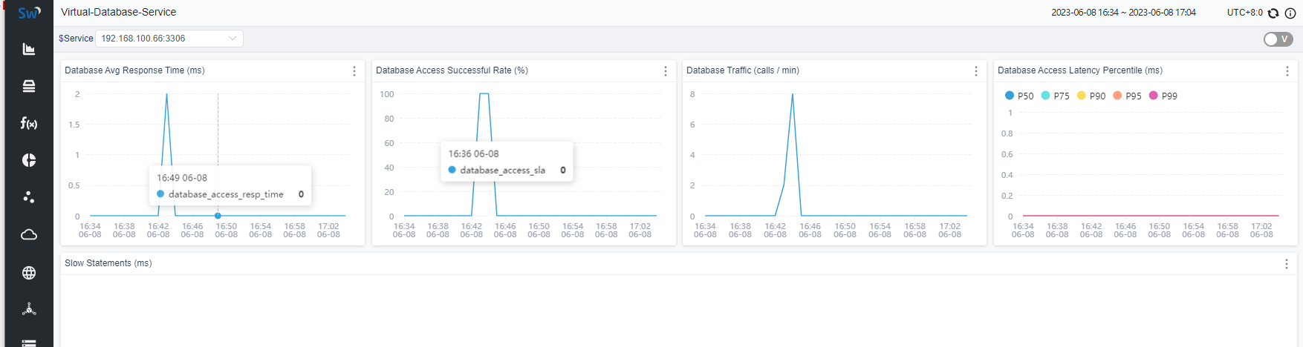
Task: Open Database Traffic panel options menu
Action: (976, 71)
